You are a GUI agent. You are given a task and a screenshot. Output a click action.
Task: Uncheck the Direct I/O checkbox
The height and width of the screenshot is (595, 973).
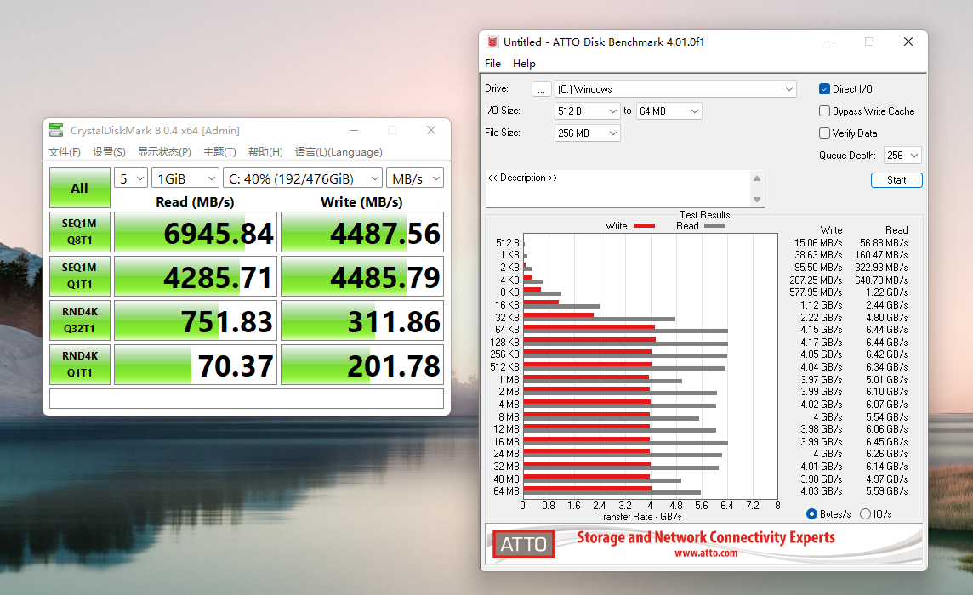click(825, 88)
